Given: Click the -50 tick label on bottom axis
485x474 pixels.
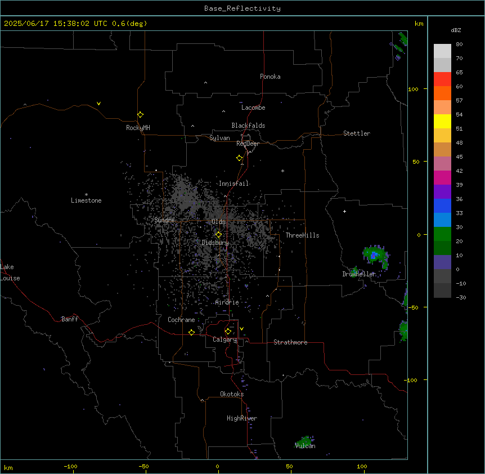Looking at the screenshot, I should point(143,466).
